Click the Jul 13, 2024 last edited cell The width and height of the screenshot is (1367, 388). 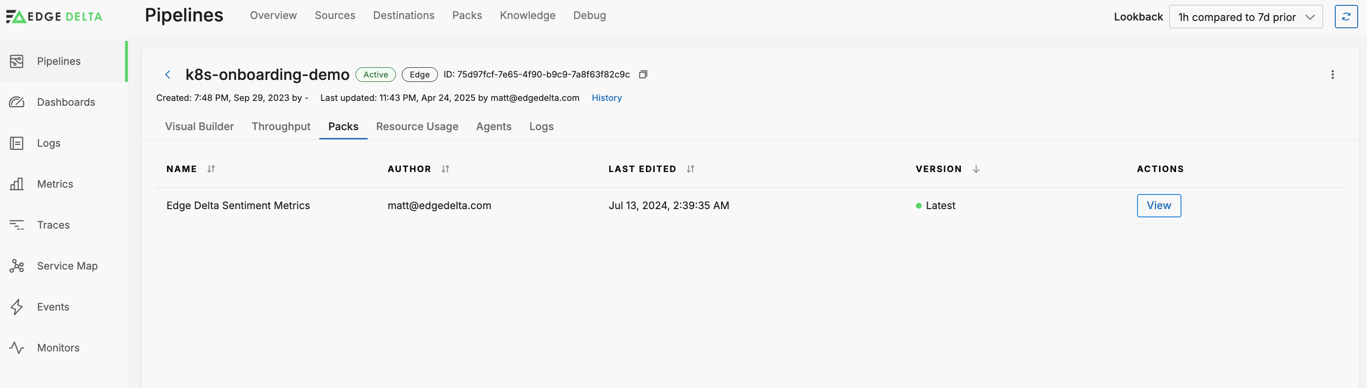[x=669, y=206]
